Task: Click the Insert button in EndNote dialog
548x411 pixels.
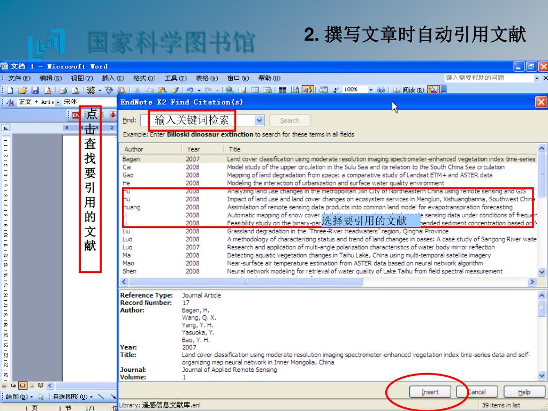Action: click(430, 392)
